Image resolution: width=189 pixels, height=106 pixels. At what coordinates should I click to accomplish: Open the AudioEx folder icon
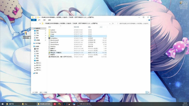pos(49,30)
